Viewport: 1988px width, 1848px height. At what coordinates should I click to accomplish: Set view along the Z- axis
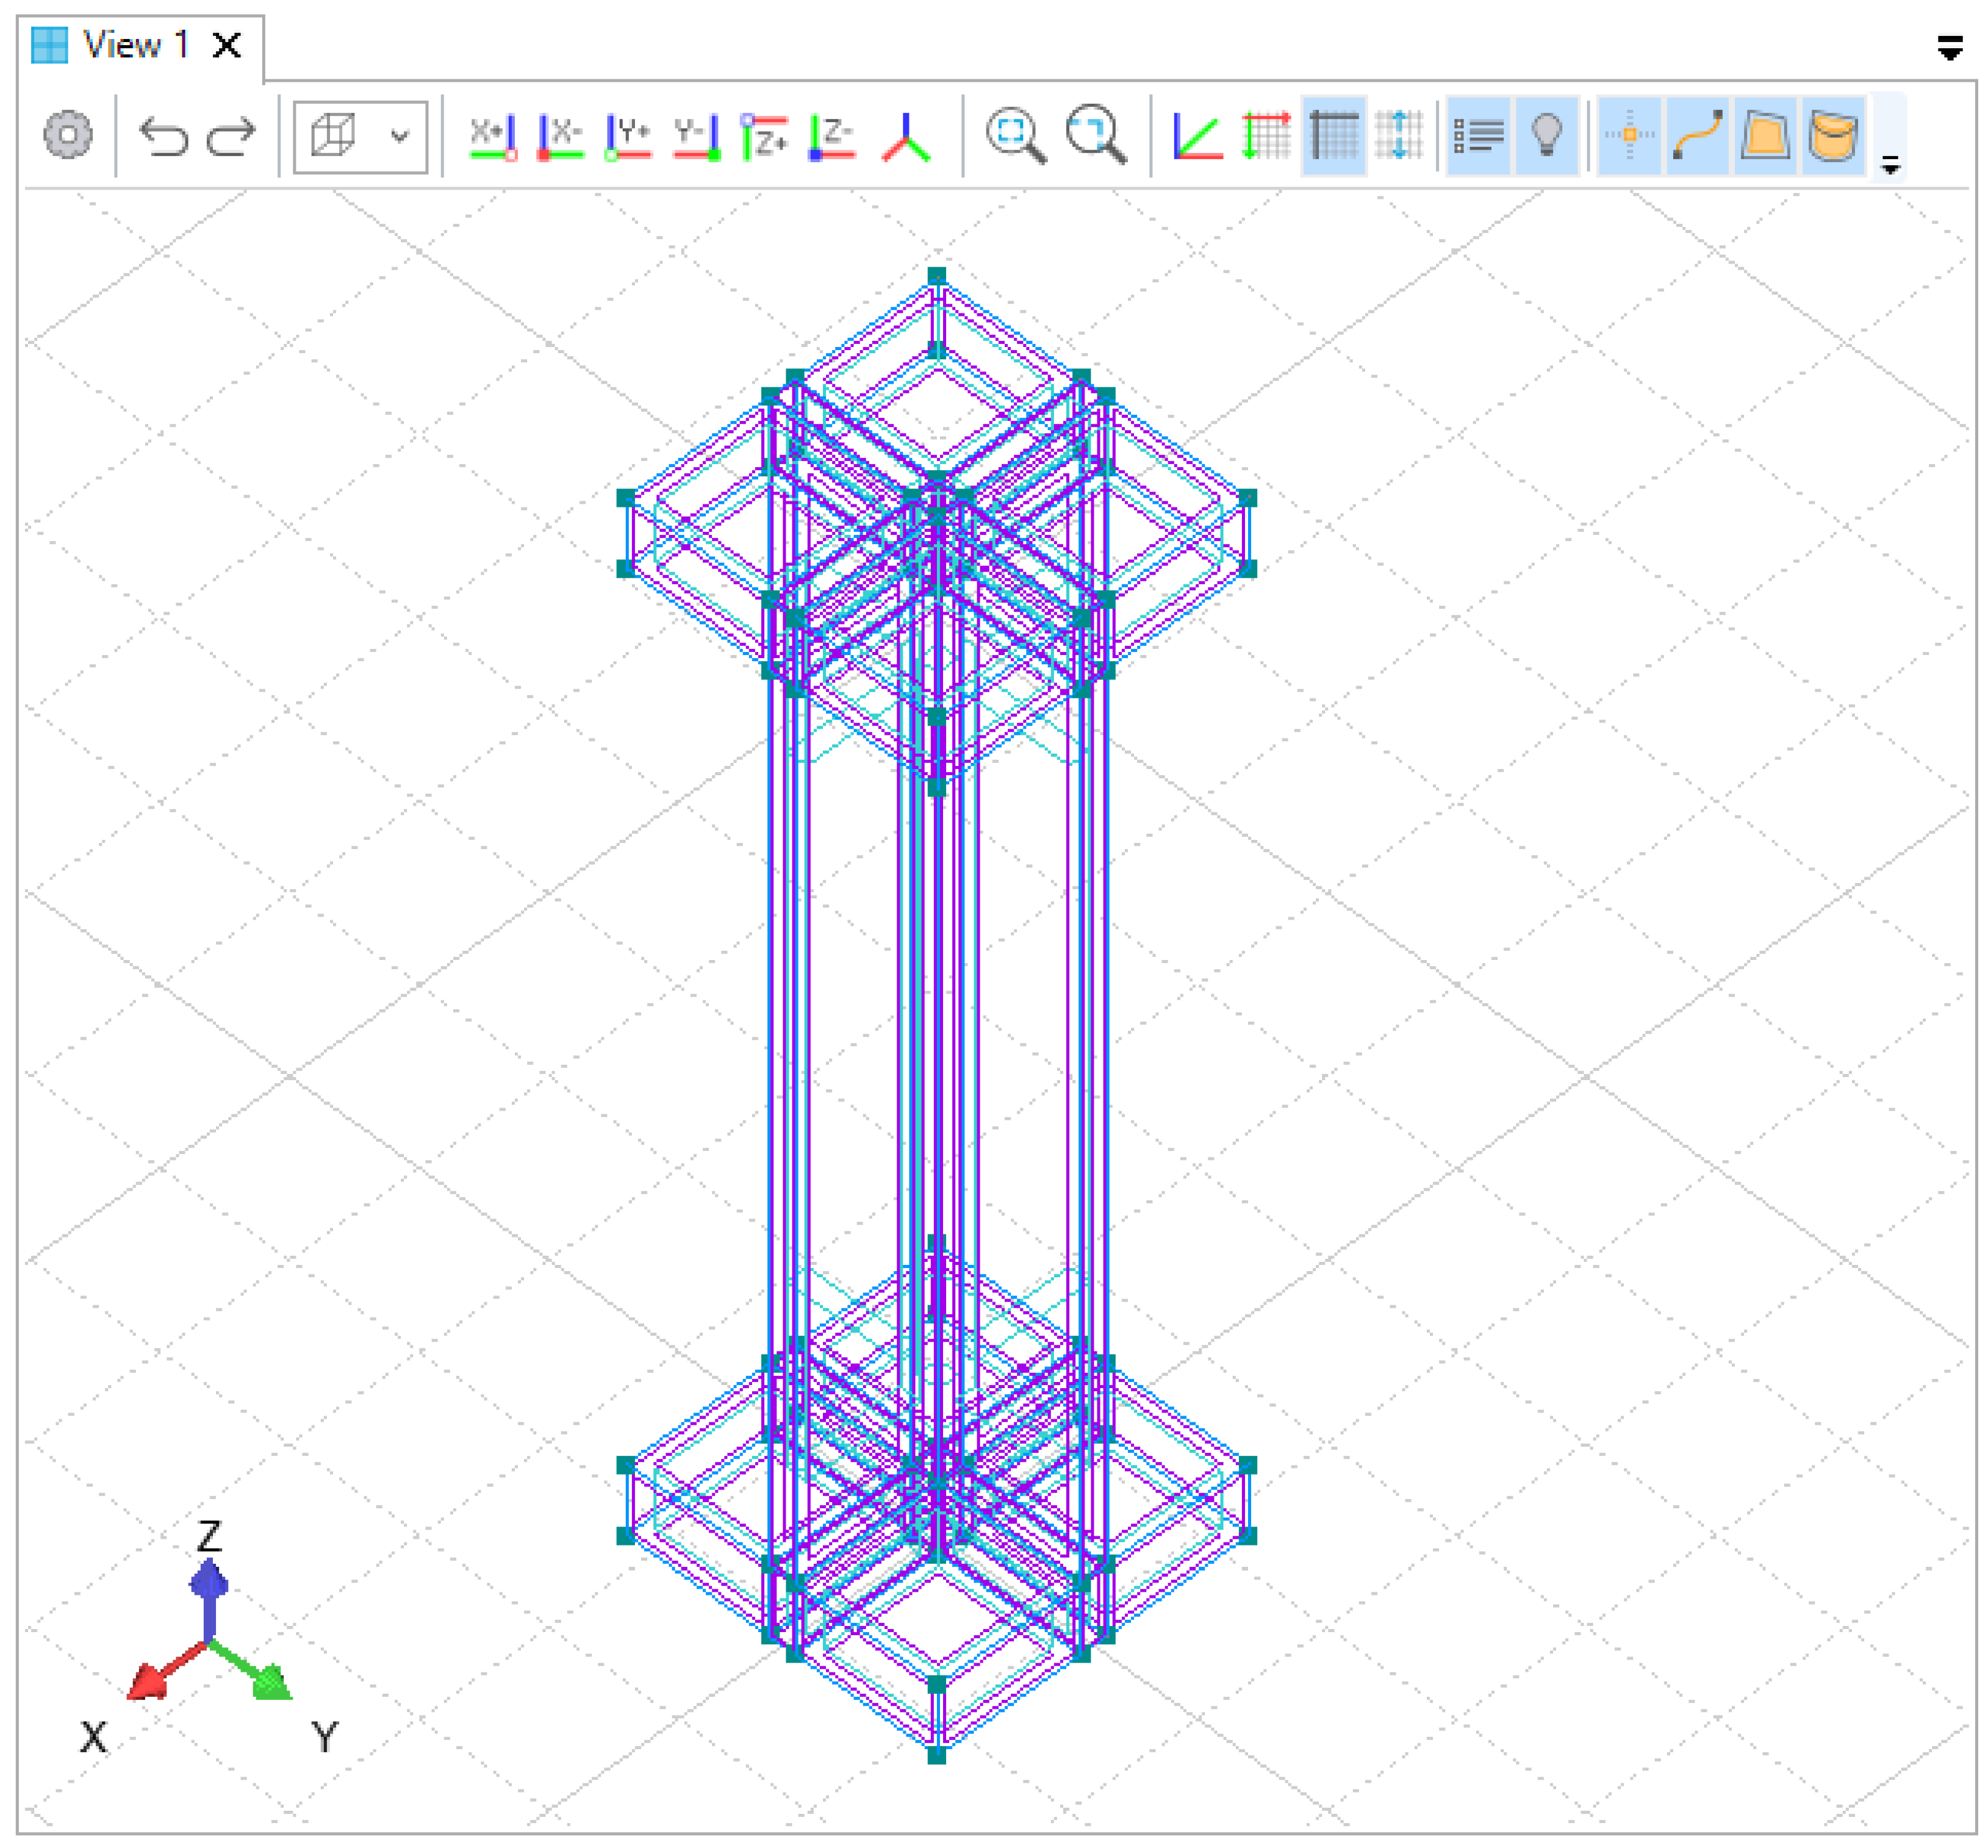click(x=832, y=136)
